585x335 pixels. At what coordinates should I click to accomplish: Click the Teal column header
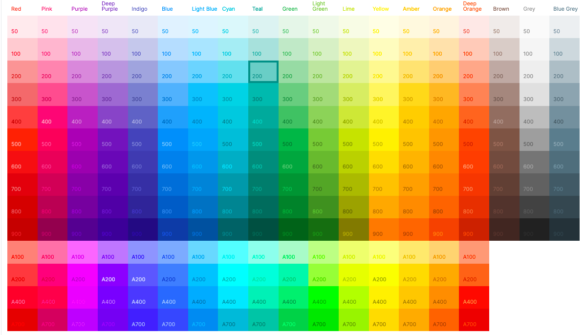point(258,8)
